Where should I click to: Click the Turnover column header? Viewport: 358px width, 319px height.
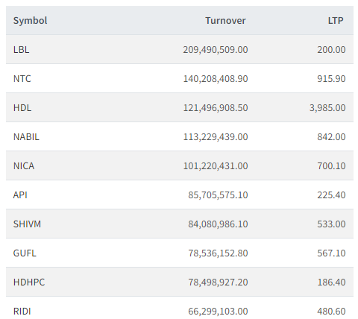pyautogui.click(x=225, y=21)
